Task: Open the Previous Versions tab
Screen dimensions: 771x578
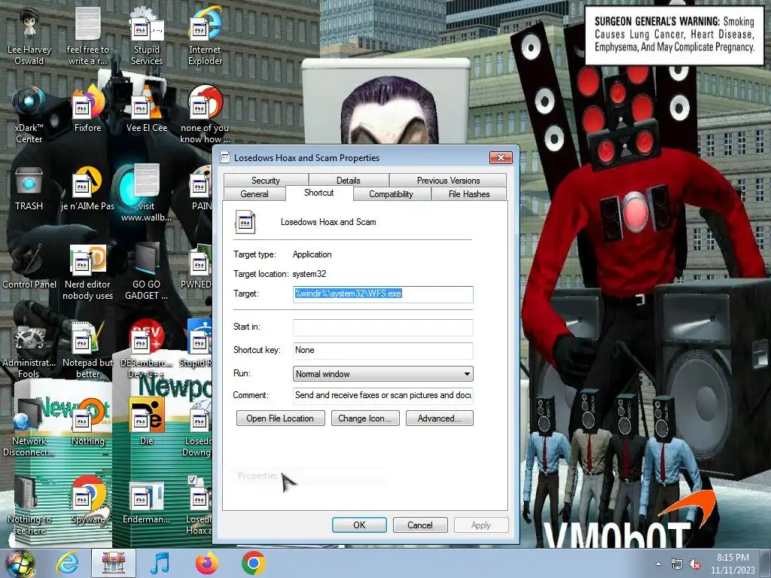Action: click(448, 181)
